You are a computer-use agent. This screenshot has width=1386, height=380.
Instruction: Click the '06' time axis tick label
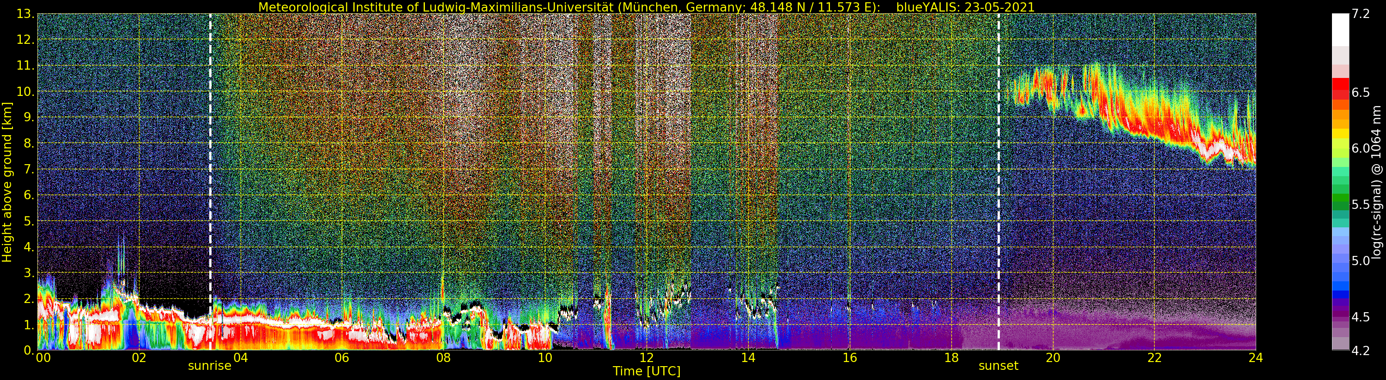342,358
